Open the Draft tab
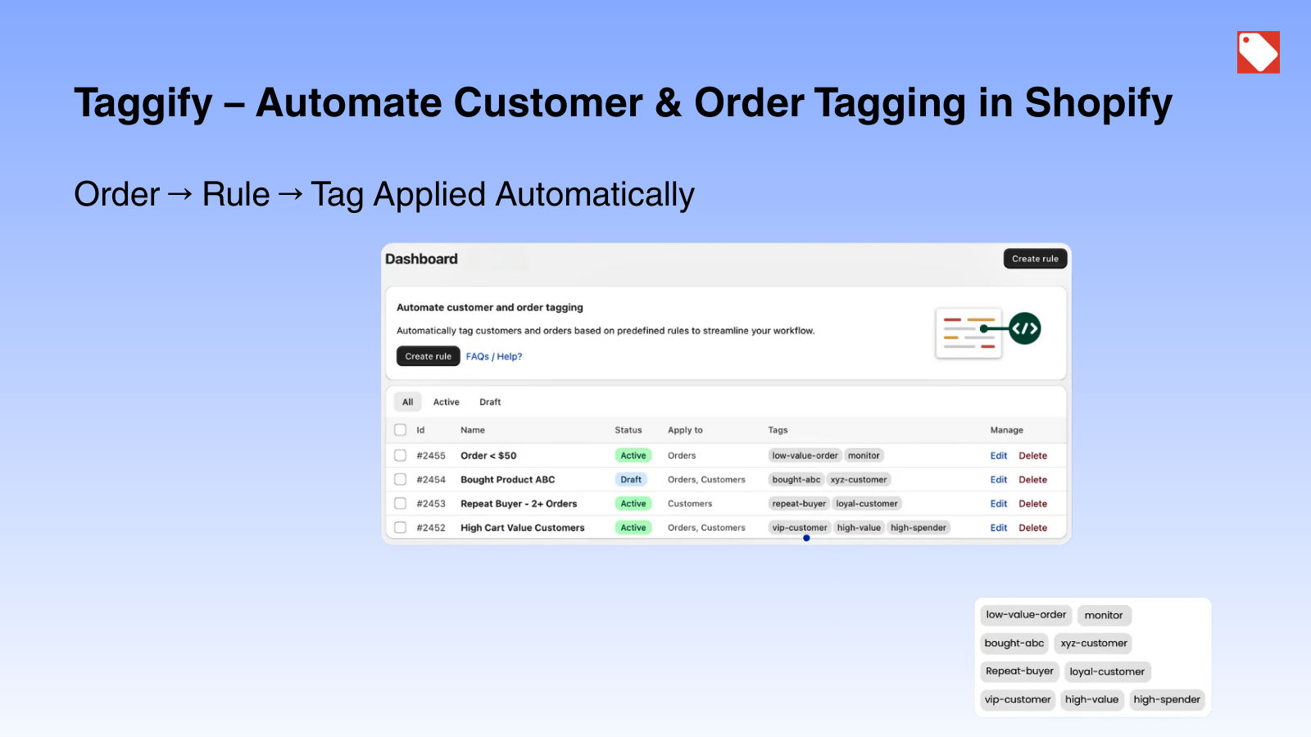Screen dimensions: 1311x737 pyautogui.click(x=490, y=402)
